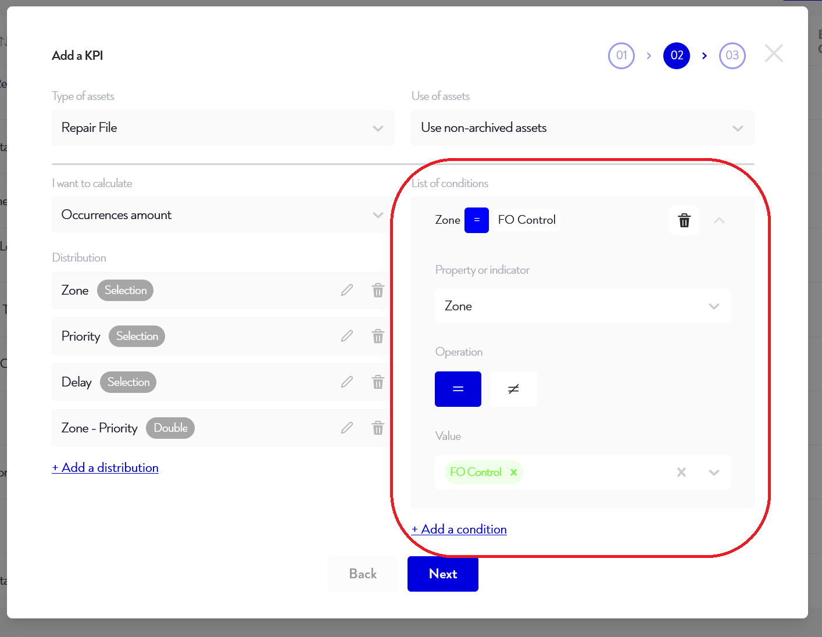This screenshot has height=637, width=822.
Task: Open the Use of assets dropdown
Action: [582, 128]
